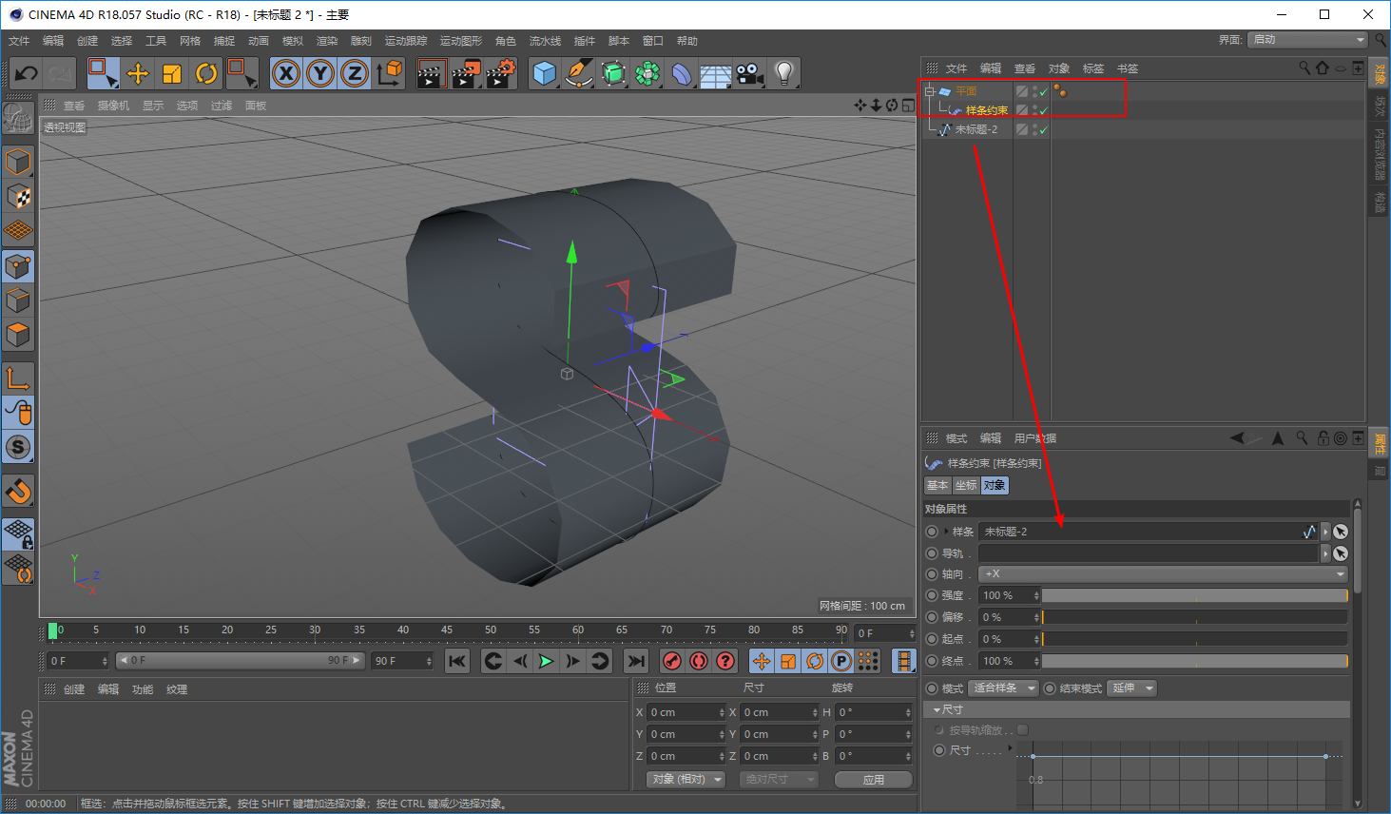Activate the Move tool
This screenshot has height=814, width=1391.
138,73
